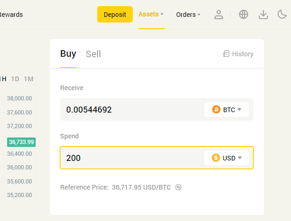Click the download app icon
291x221 pixels.
pos(263,15)
